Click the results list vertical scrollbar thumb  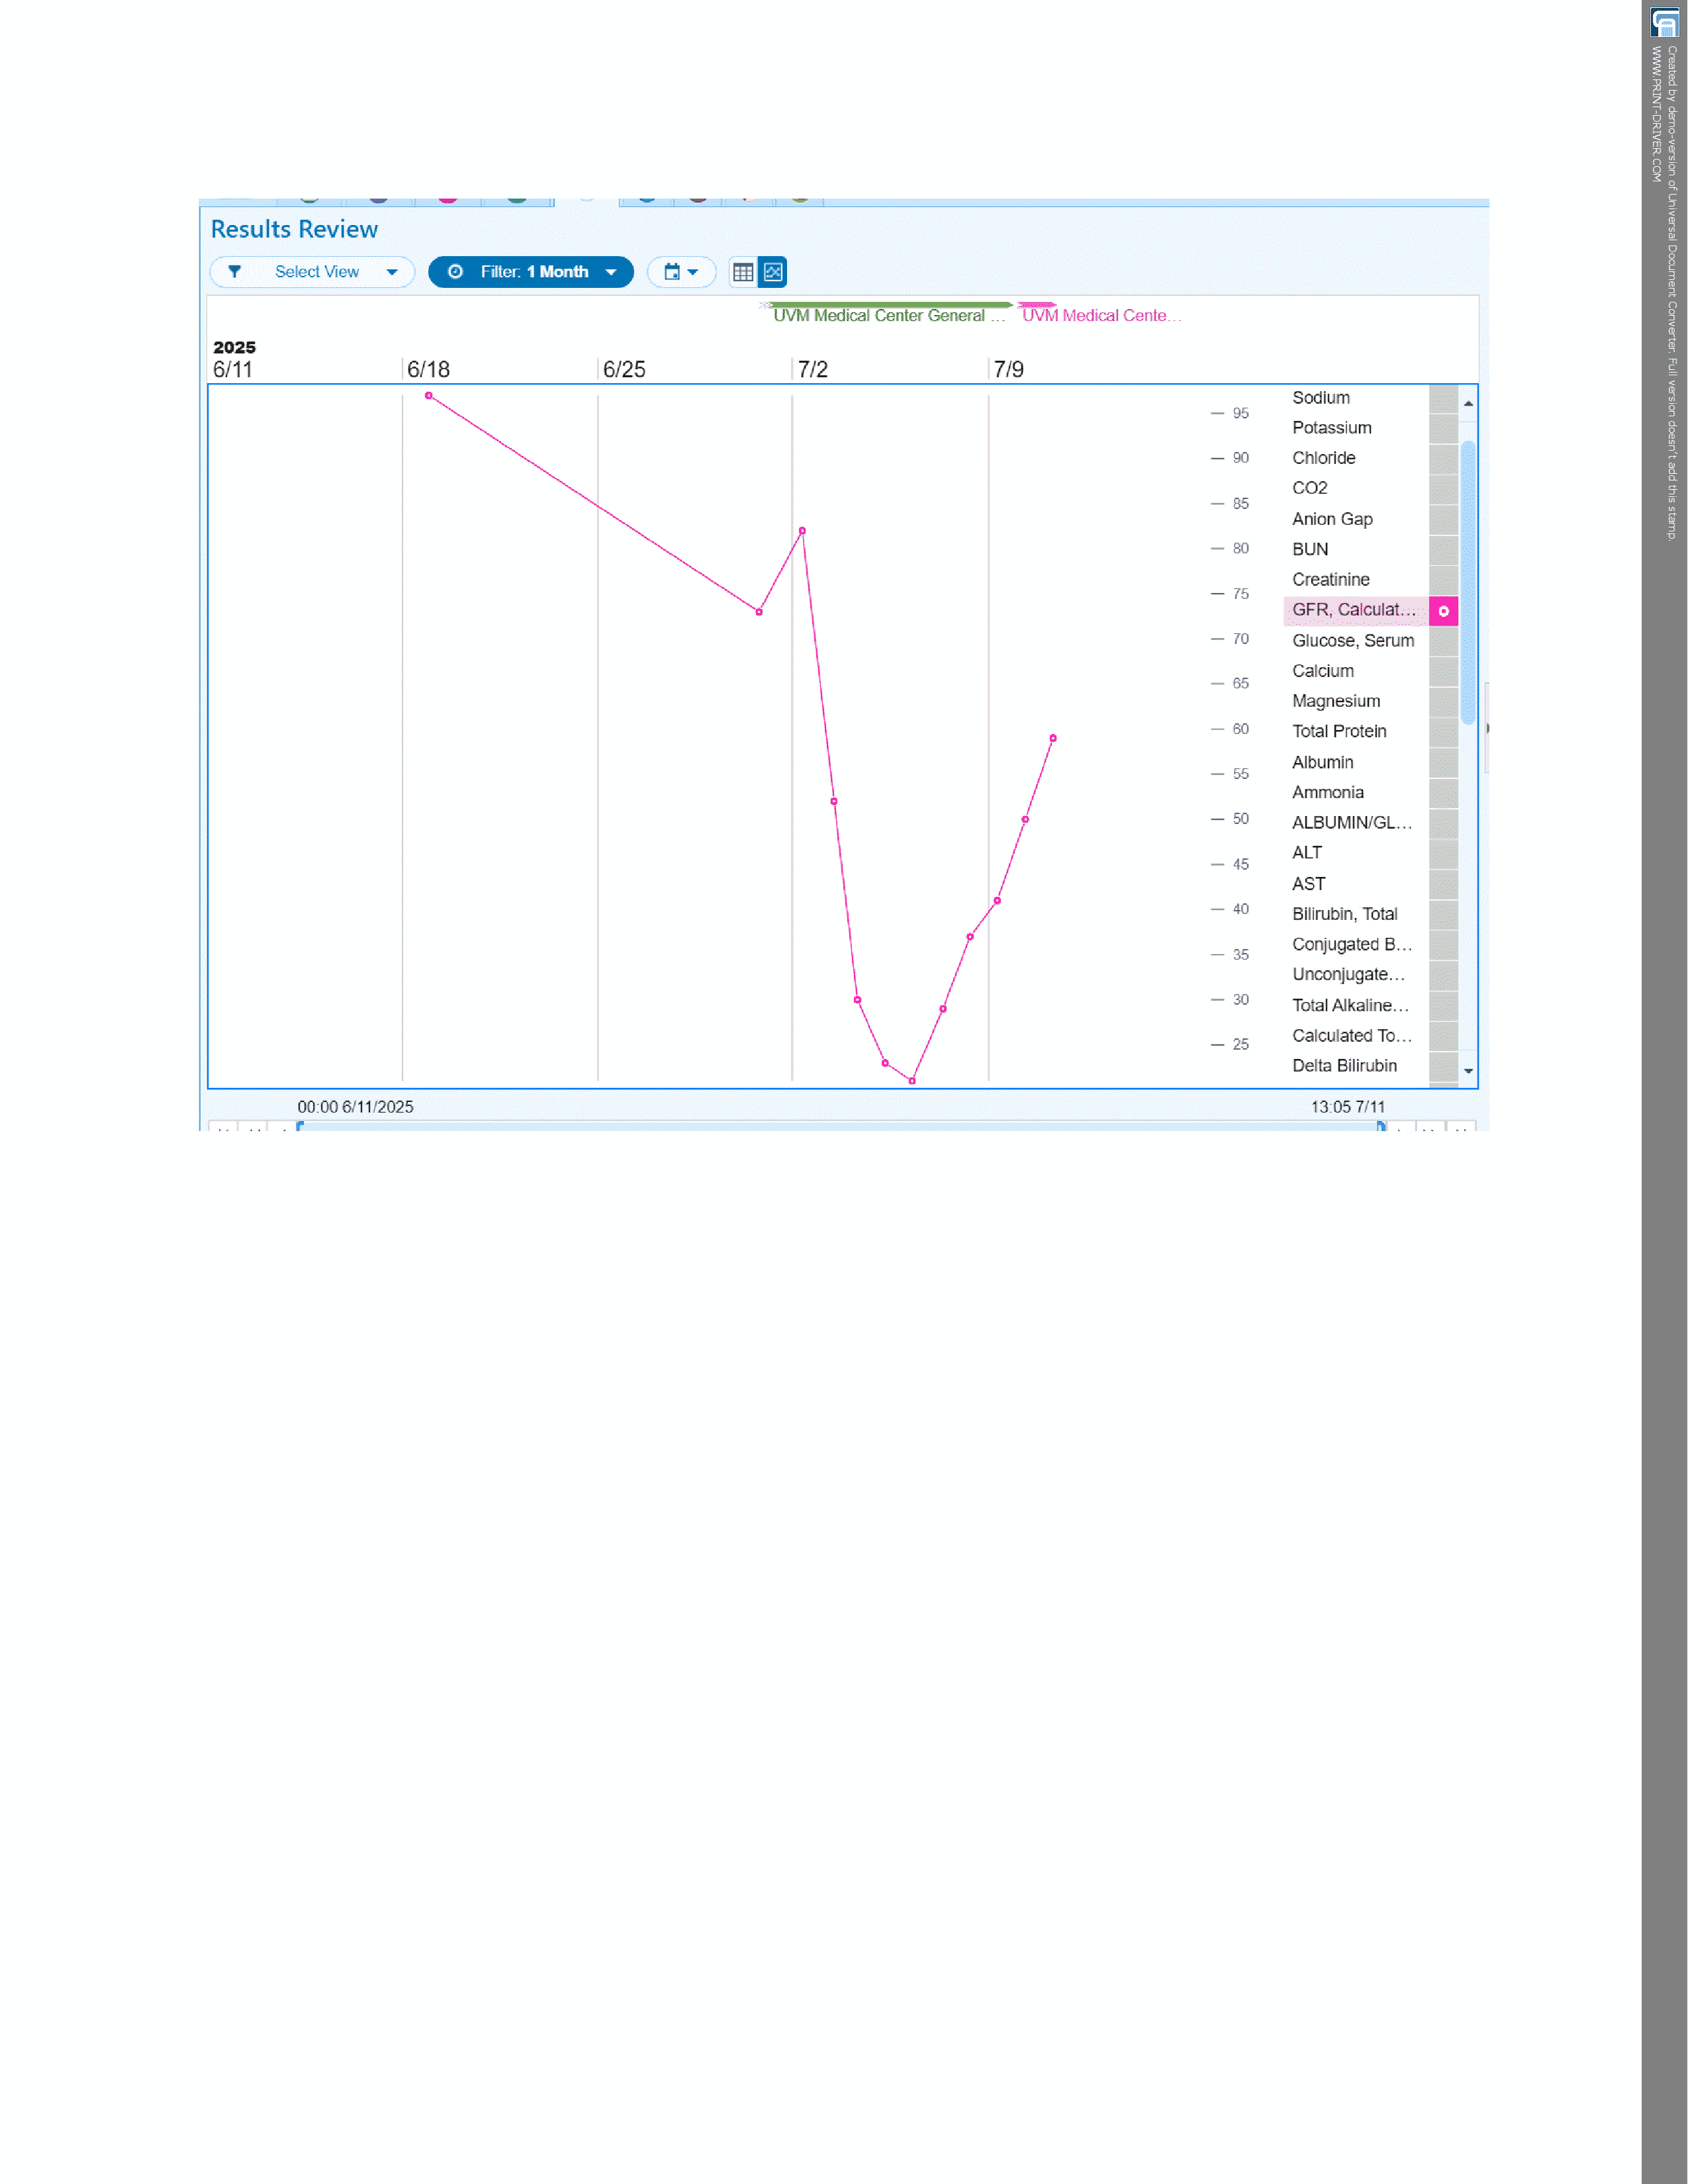(1468, 582)
